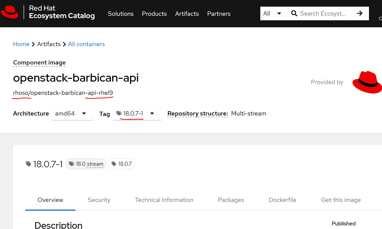Click the Repository structure label
Viewport: 382px width, 229px height.
point(198,113)
